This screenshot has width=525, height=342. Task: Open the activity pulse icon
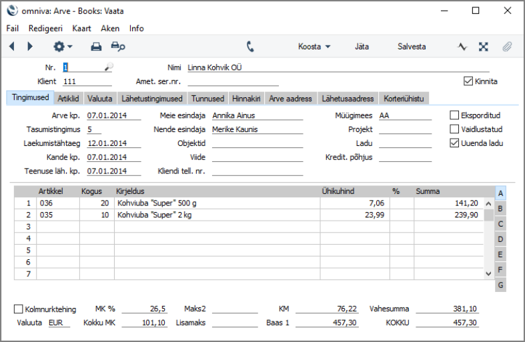tap(462, 47)
